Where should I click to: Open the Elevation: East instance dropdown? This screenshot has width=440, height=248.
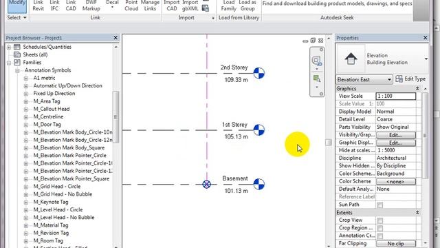pos(364,80)
